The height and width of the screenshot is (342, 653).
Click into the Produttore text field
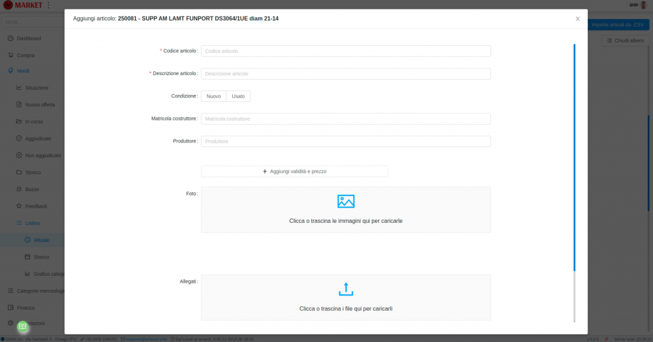tap(346, 141)
